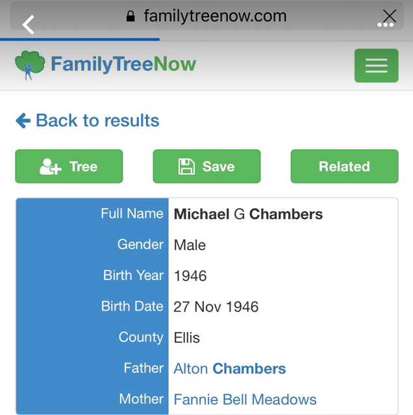This screenshot has width=413, height=415.
Task: Tap the browser back chevron
Action: [28, 25]
